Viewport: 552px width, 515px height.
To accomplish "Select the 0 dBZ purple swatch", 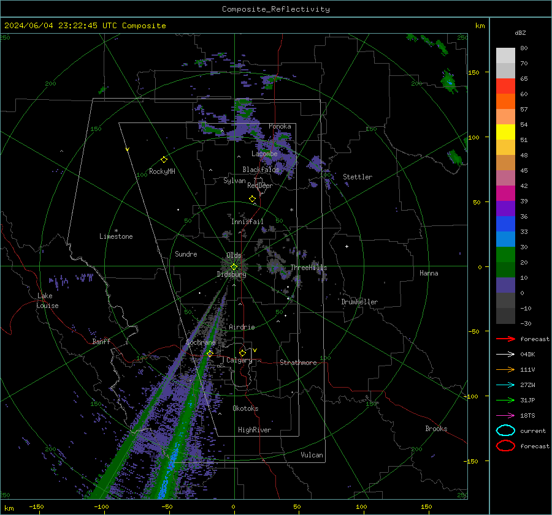I will coord(505,285).
